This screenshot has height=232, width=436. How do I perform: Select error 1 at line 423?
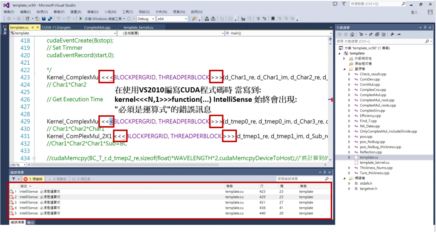pos(170,192)
